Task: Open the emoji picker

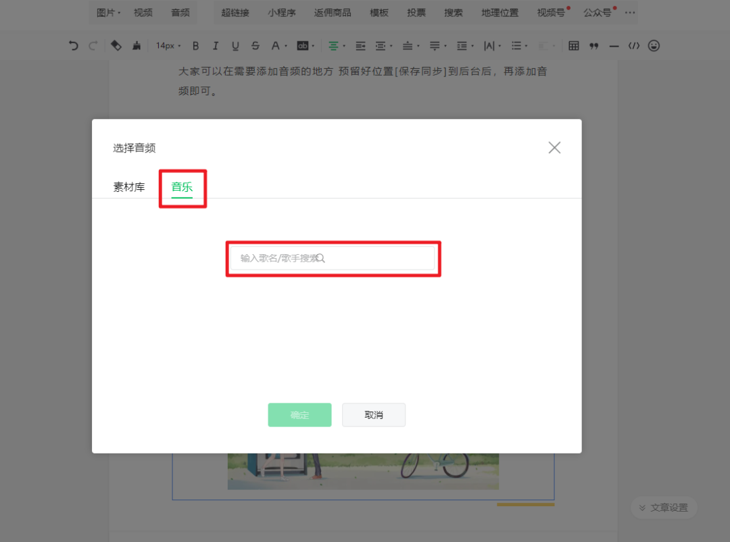Action: tap(654, 46)
